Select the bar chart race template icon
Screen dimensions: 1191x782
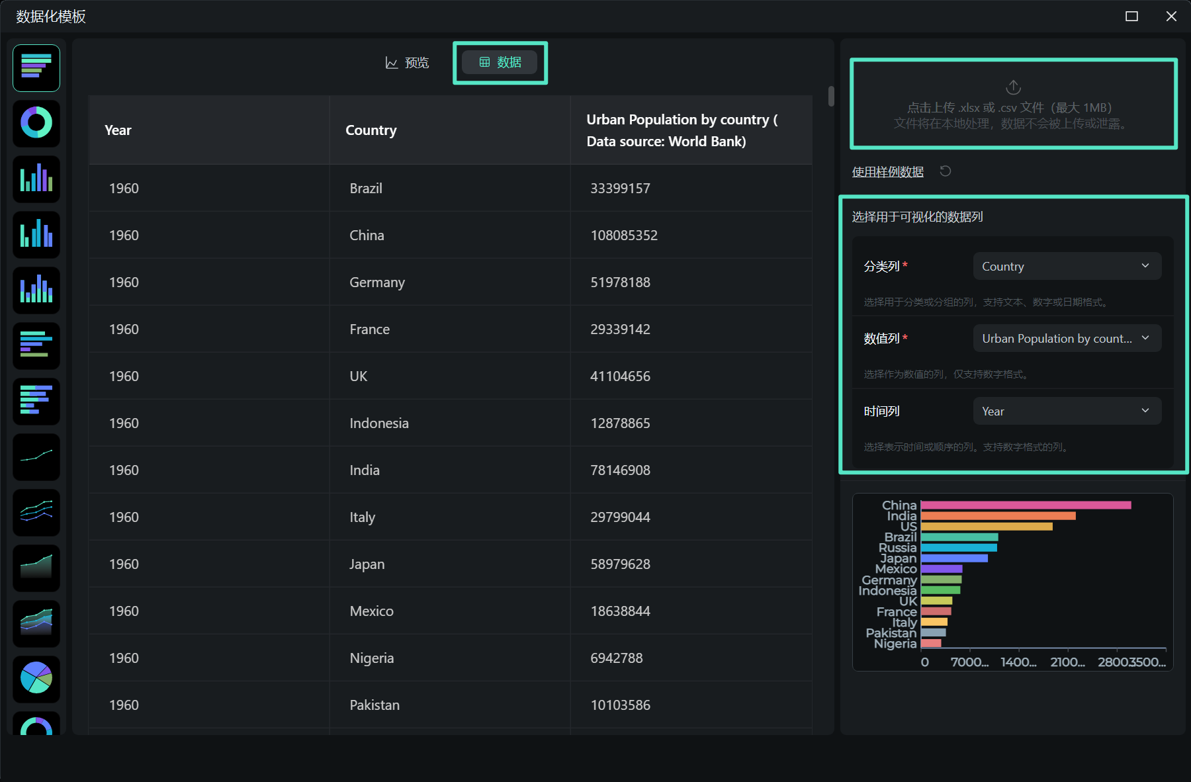click(36, 68)
